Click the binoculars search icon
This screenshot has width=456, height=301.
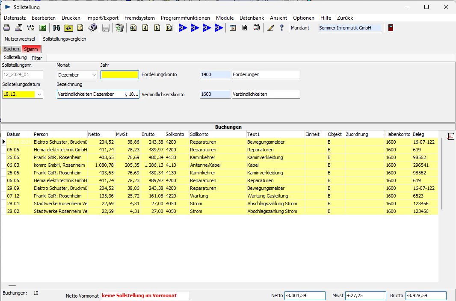click(x=56, y=28)
